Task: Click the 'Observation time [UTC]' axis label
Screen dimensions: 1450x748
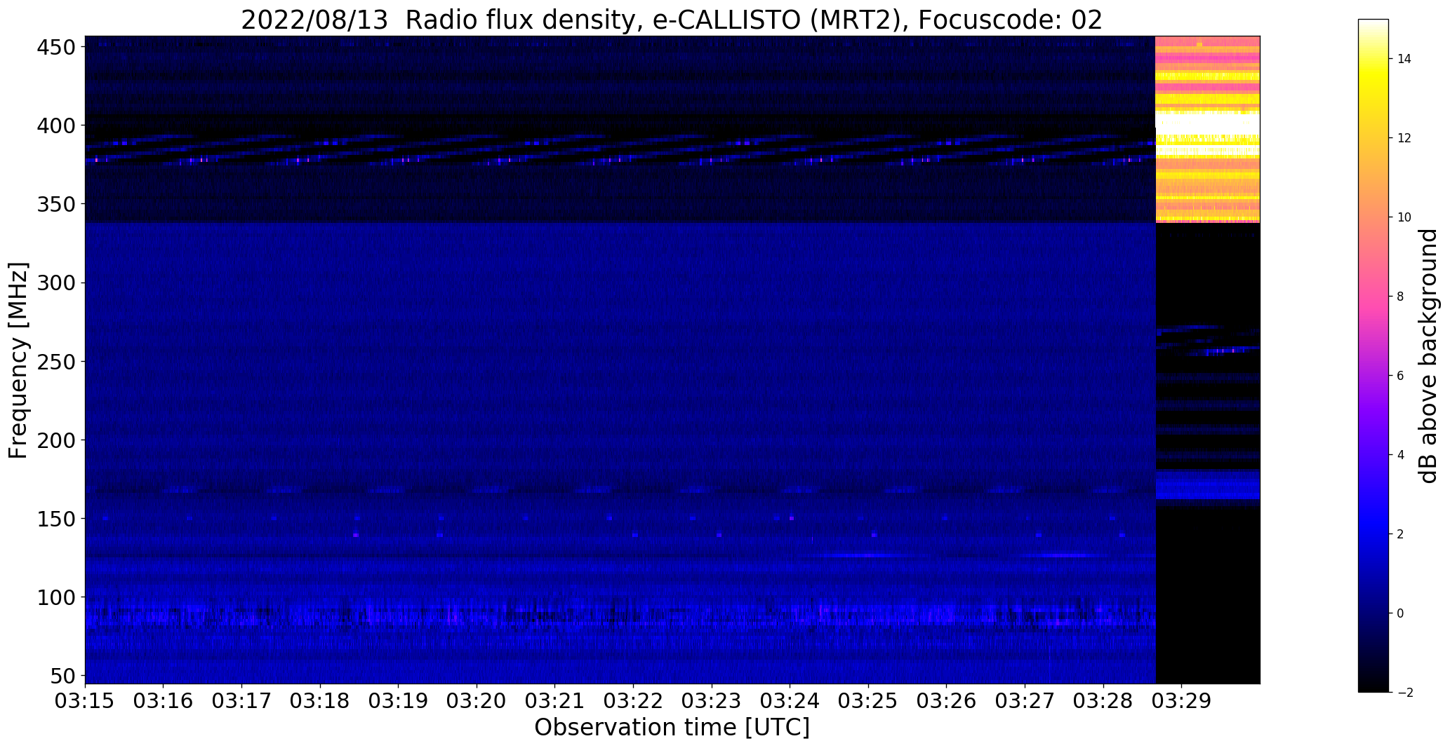Action: 672,727
